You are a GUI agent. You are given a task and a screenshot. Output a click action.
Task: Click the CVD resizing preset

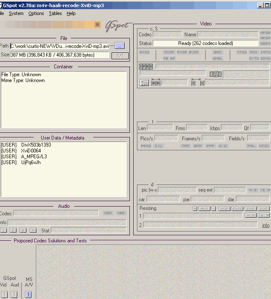264,209
